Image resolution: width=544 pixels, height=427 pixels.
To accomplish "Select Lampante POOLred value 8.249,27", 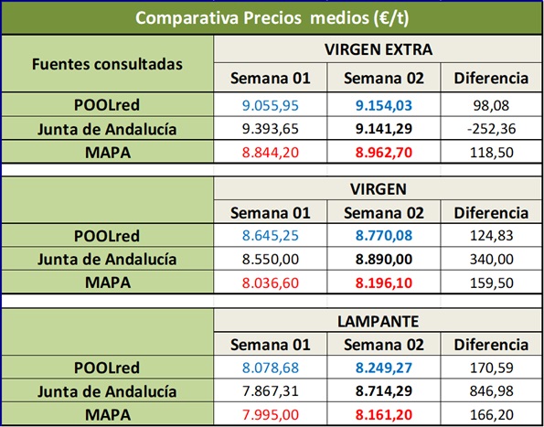I will coord(384,368).
